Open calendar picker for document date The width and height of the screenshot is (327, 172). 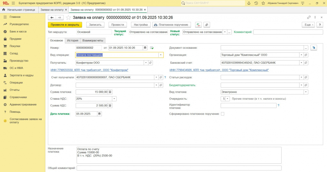145,48
